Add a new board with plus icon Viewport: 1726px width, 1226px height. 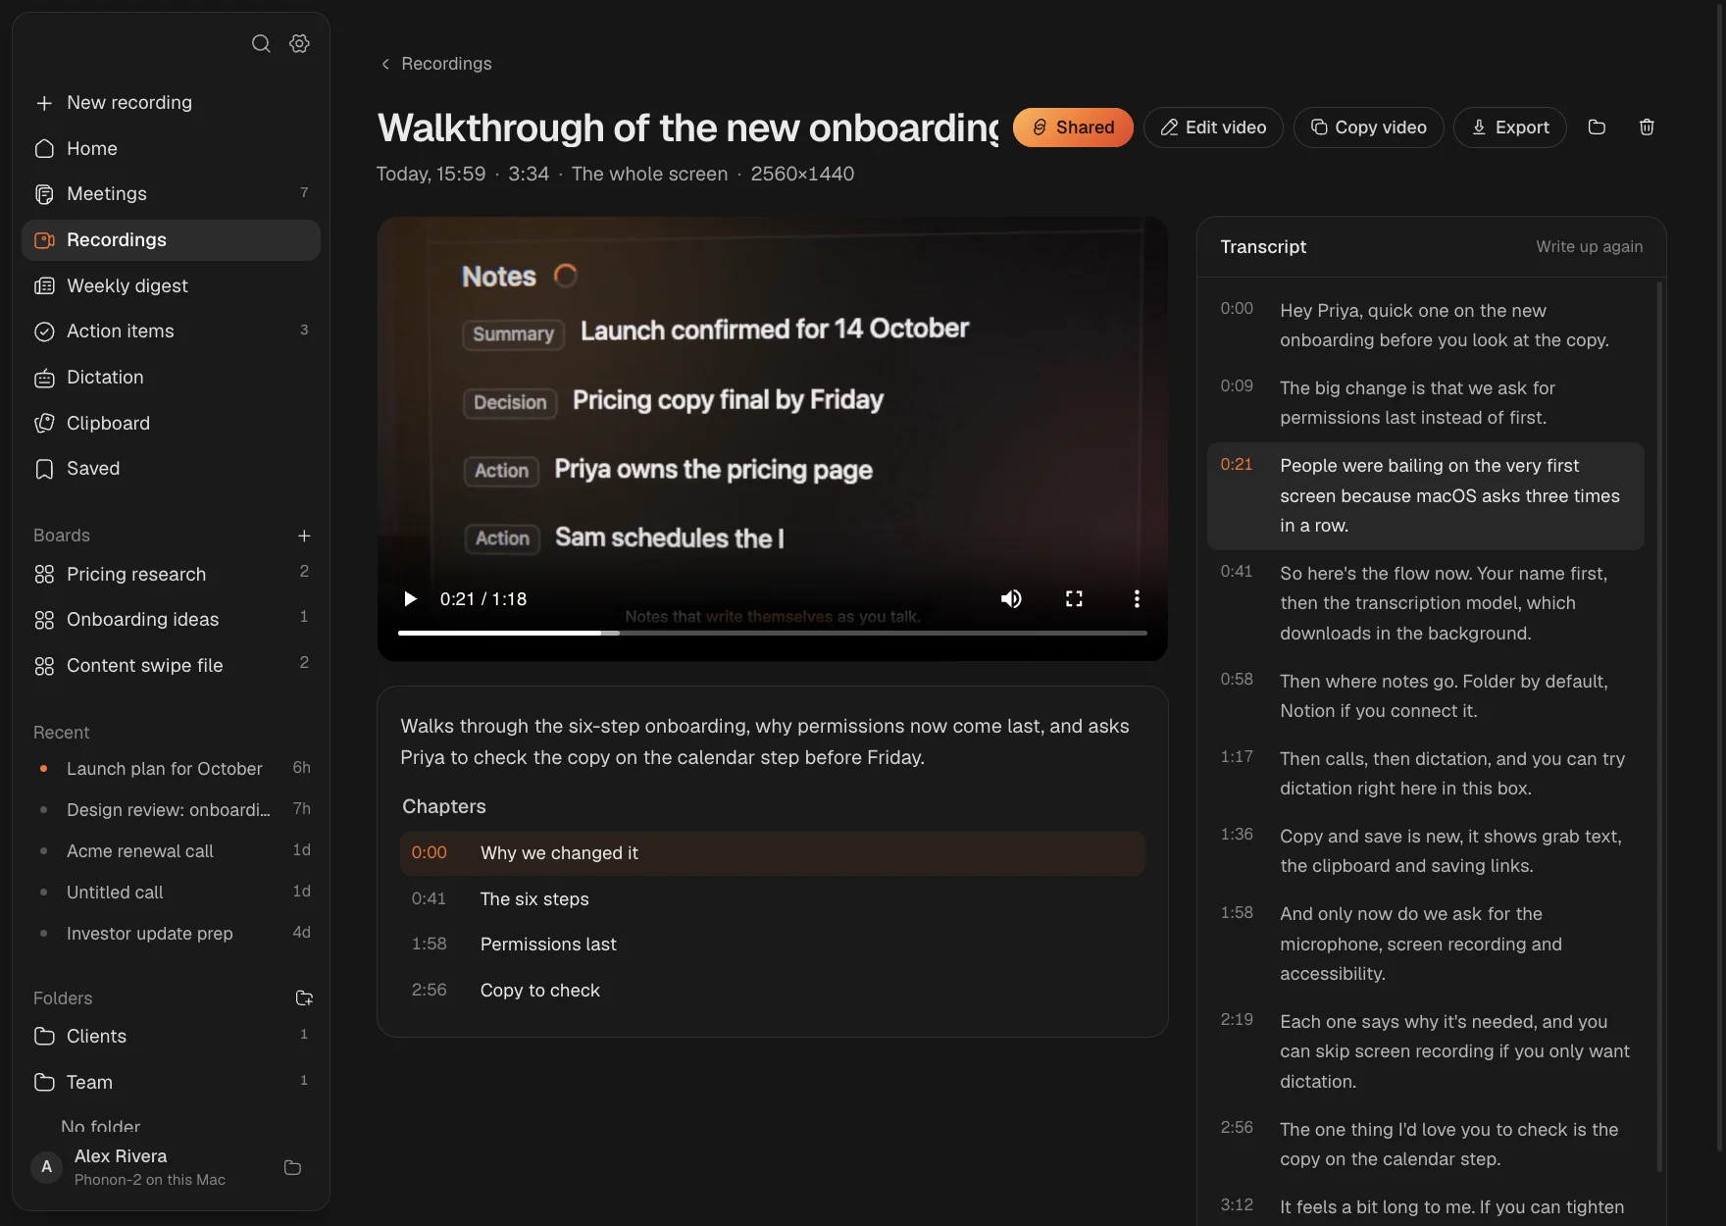pyautogui.click(x=304, y=536)
